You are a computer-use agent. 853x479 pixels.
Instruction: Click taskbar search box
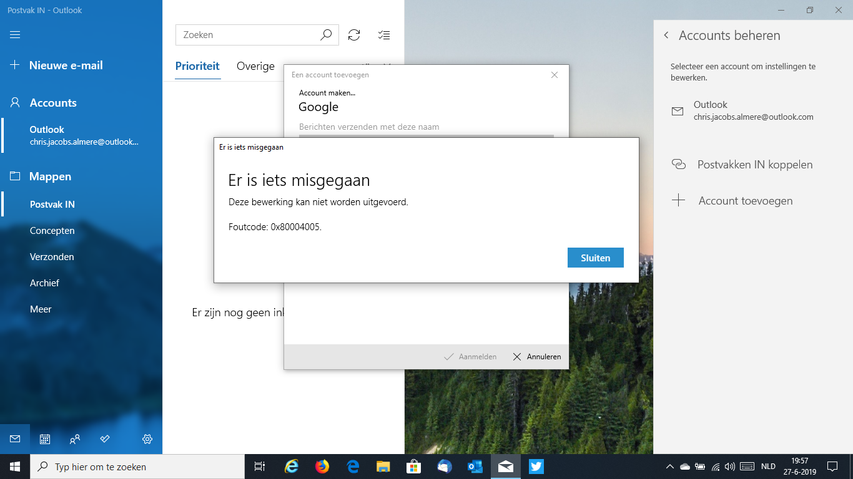pyautogui.click(x=137, y=467)
